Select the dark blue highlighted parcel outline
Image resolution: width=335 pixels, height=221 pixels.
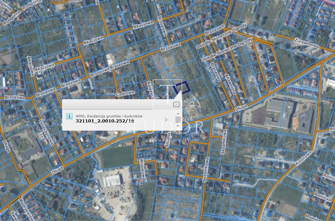(x=182, y=87)
